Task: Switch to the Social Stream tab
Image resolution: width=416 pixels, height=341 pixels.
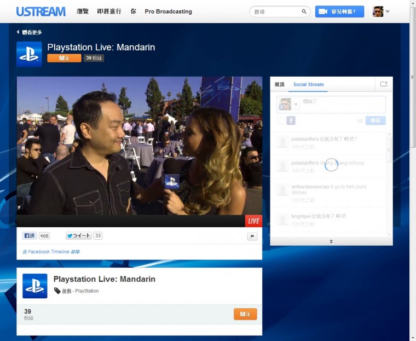Action: (308, 84)
